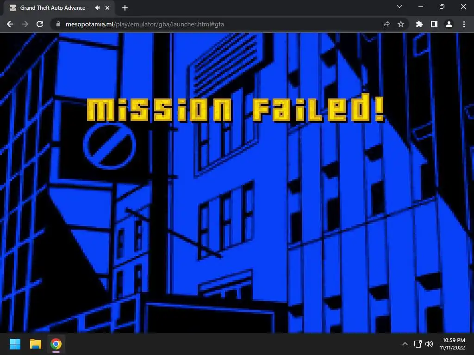Click the Chrome taskbar icon
This screenshot has width=474, height=355.
pyautogui.click(x=56, y=344)
